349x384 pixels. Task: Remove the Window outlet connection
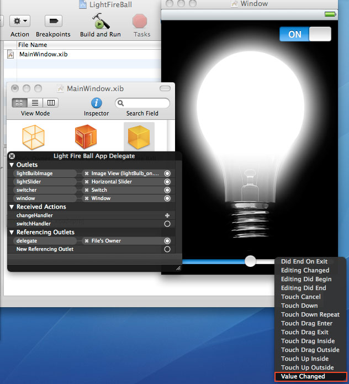tap(86, 198)
